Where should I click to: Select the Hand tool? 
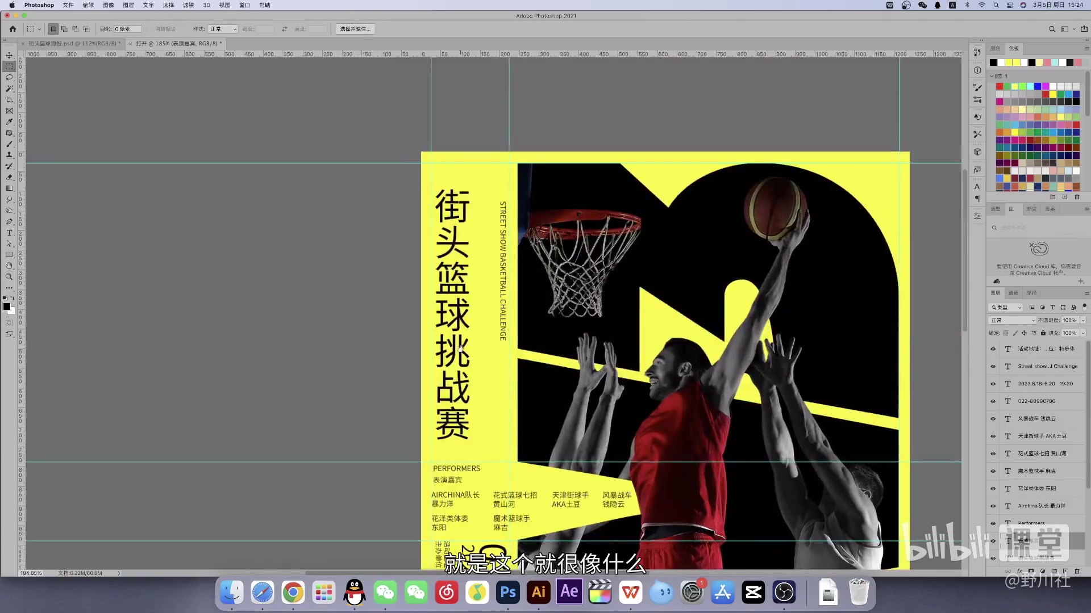(x=9, y=266)
